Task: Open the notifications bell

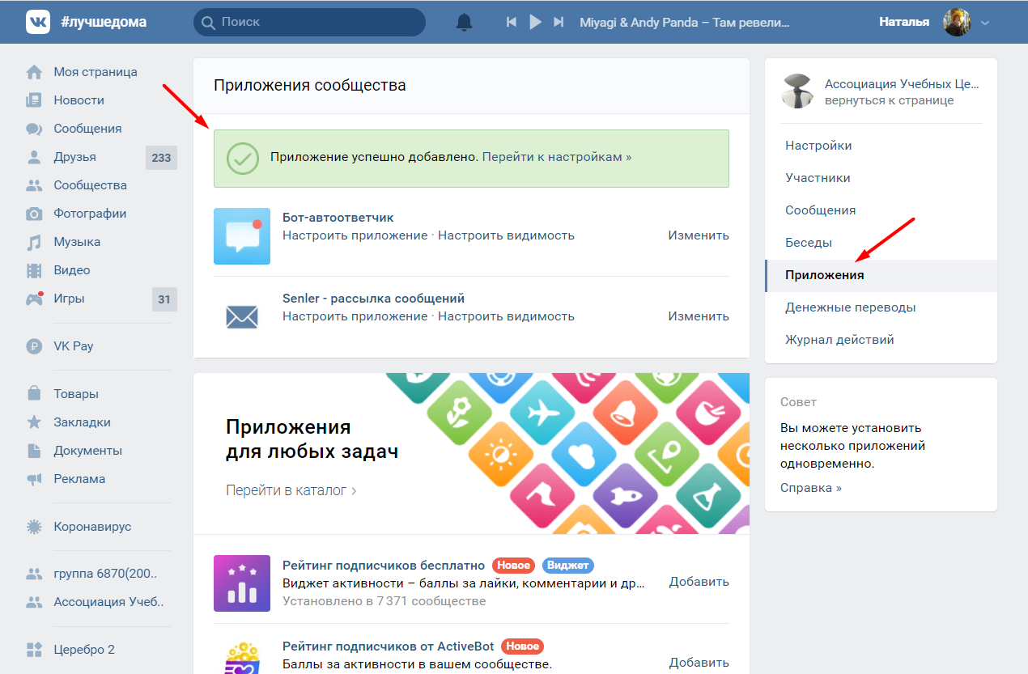Action: point(464,22)
